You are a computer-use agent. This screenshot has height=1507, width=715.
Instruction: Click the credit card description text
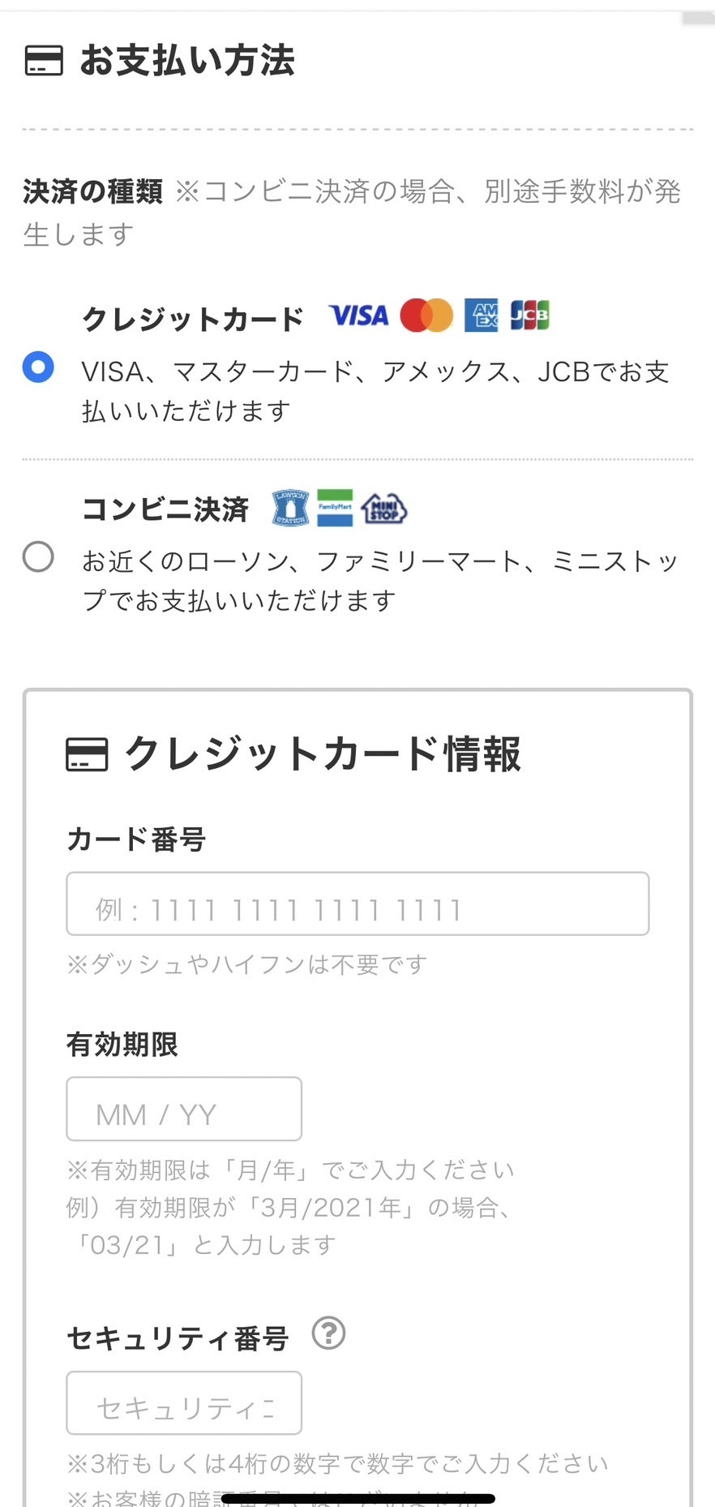pos(375,391)
